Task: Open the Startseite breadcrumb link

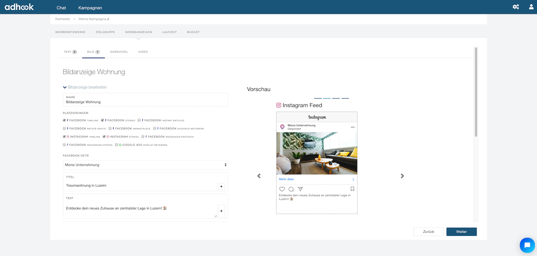Action: 62,19
